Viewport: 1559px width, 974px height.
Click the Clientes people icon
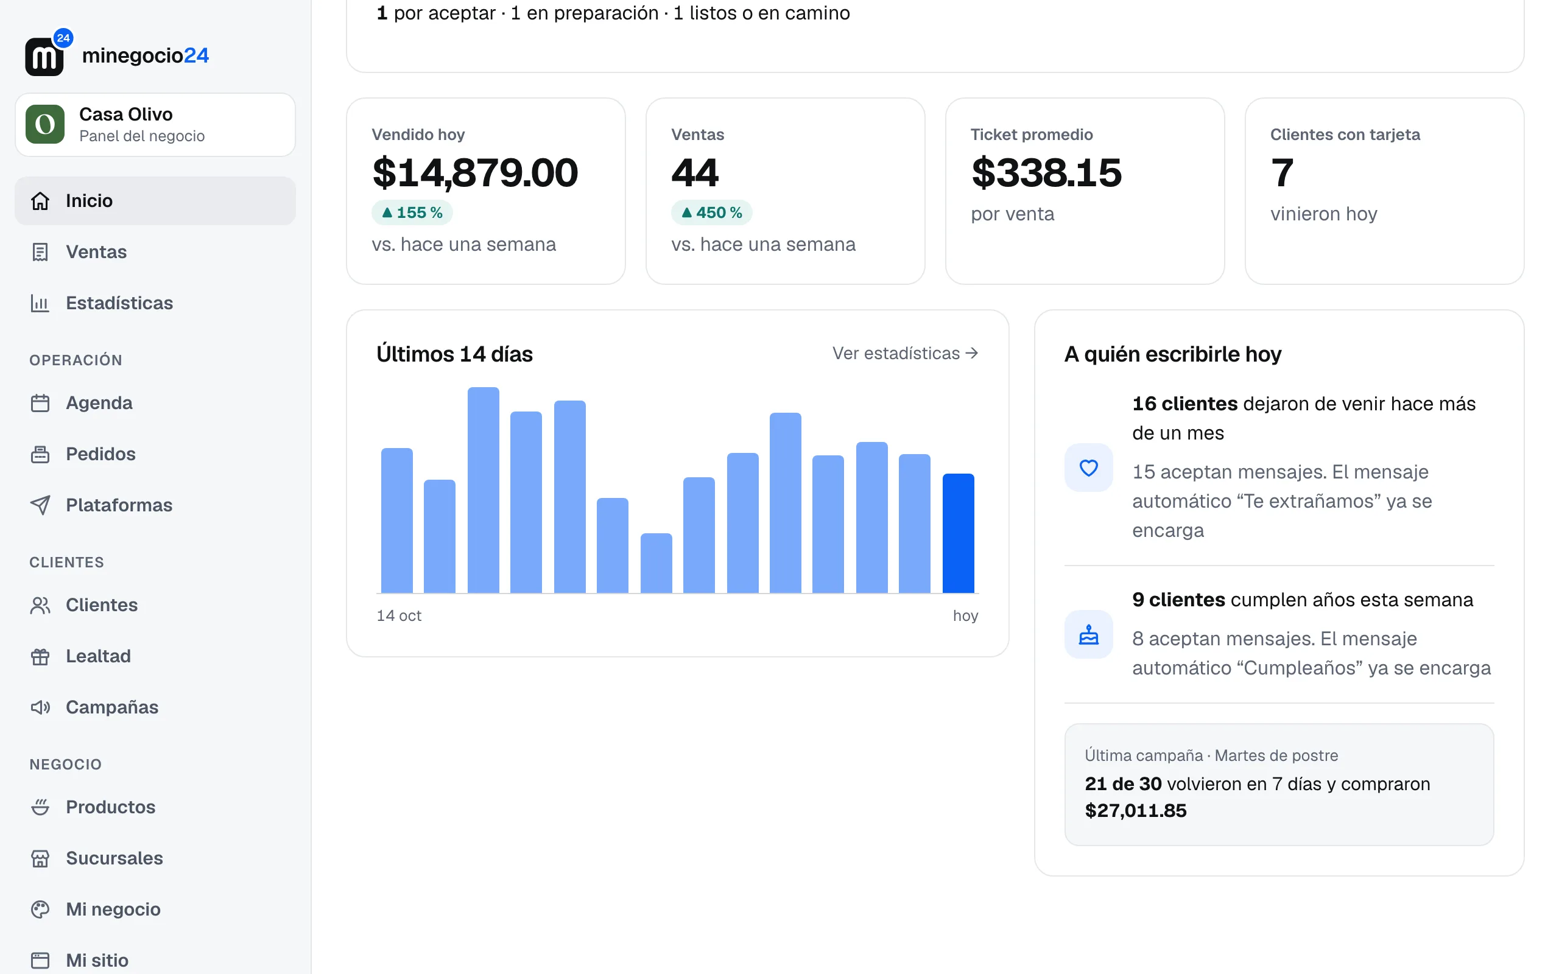40,606
